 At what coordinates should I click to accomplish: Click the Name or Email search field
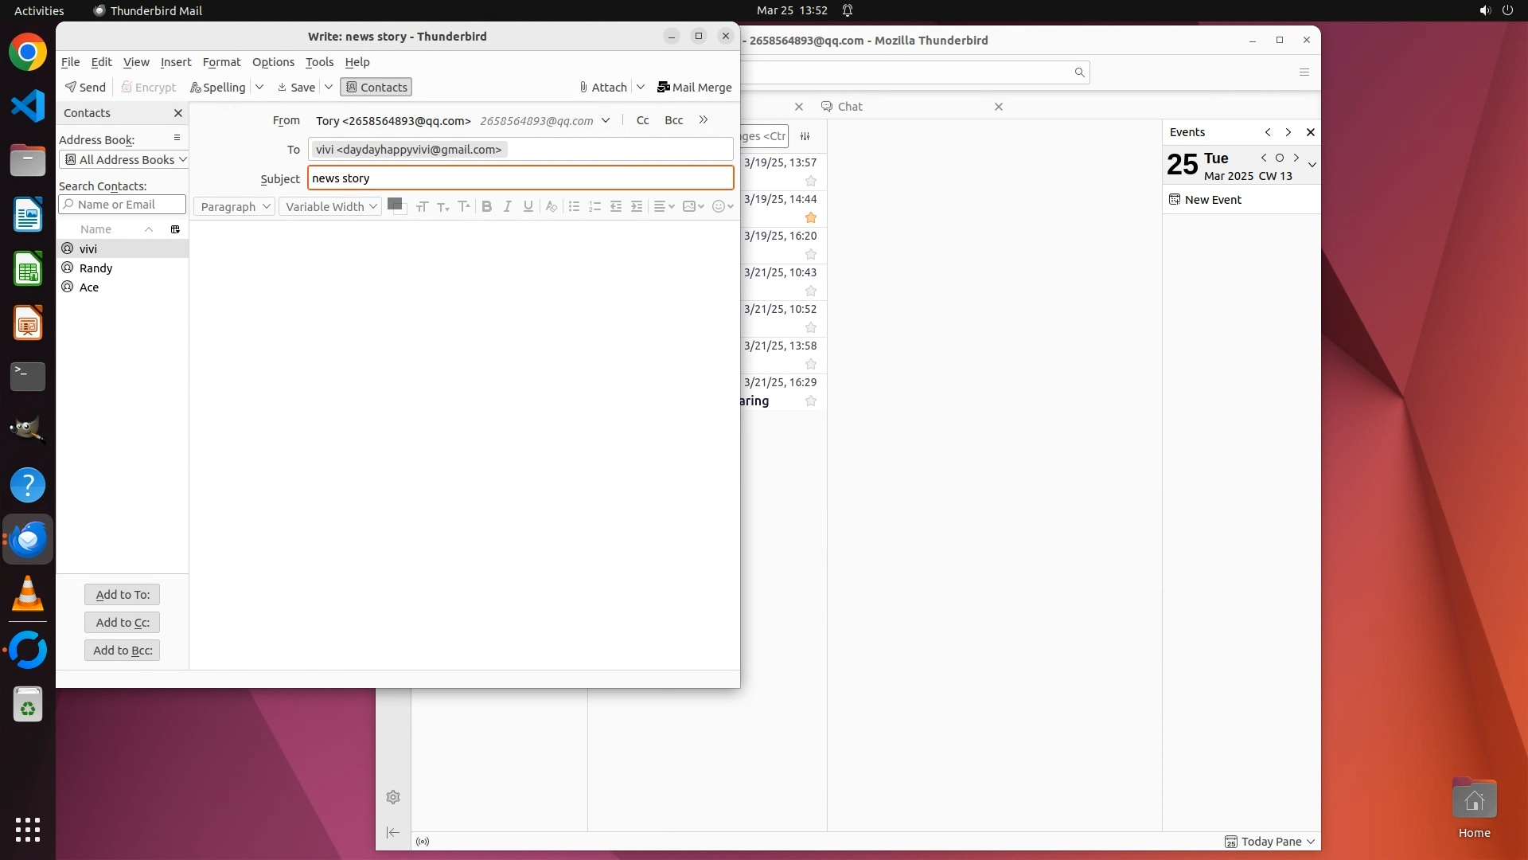[122, 205]
